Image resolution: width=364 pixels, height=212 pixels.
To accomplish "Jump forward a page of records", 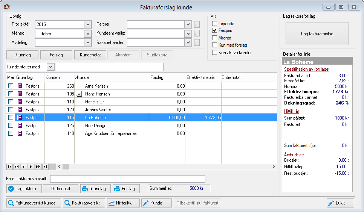I will 38,167.
